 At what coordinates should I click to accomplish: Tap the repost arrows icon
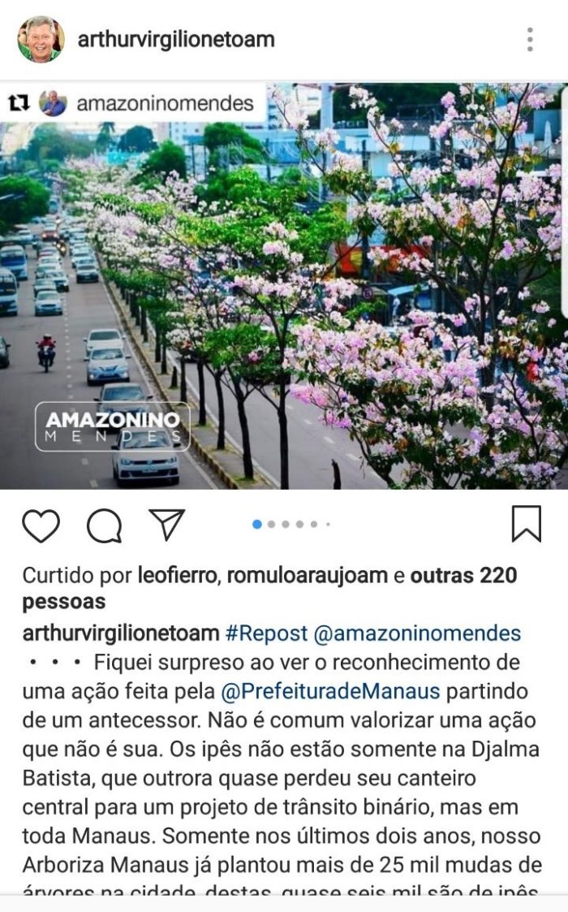19,103
